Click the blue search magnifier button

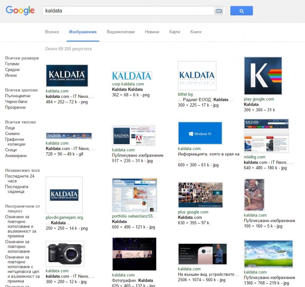tap(241, 11)
